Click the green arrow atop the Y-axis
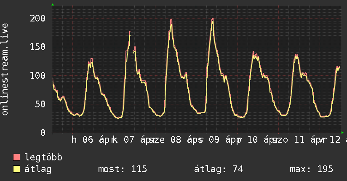The height and width of the screenshot is (181, 347). pos(53,5)
